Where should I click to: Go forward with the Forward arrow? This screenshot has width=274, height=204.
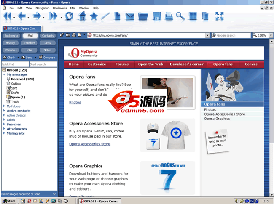[37, 16]
